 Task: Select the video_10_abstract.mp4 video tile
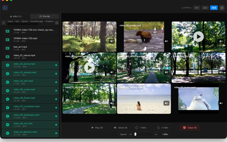[89, 99]
